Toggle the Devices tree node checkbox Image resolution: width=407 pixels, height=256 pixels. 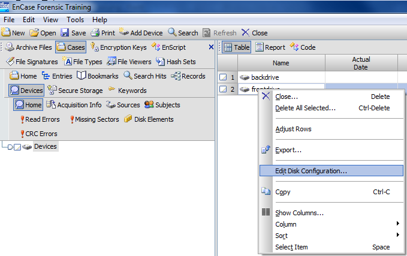click(x=17, y=147)
